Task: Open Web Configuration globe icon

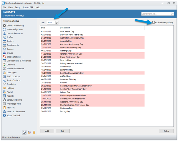Action: tap(4, 29)
